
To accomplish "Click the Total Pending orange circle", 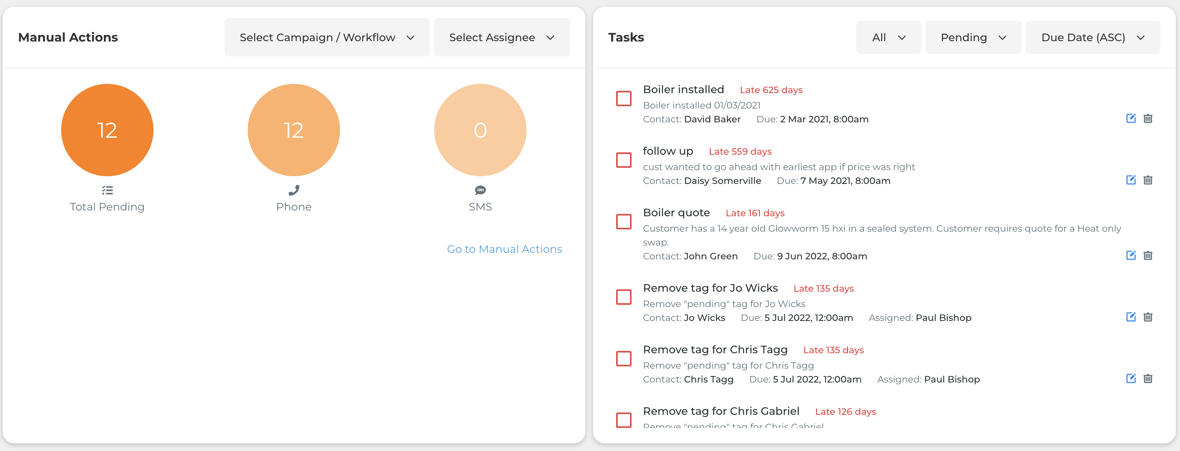I will click(107, 130).
